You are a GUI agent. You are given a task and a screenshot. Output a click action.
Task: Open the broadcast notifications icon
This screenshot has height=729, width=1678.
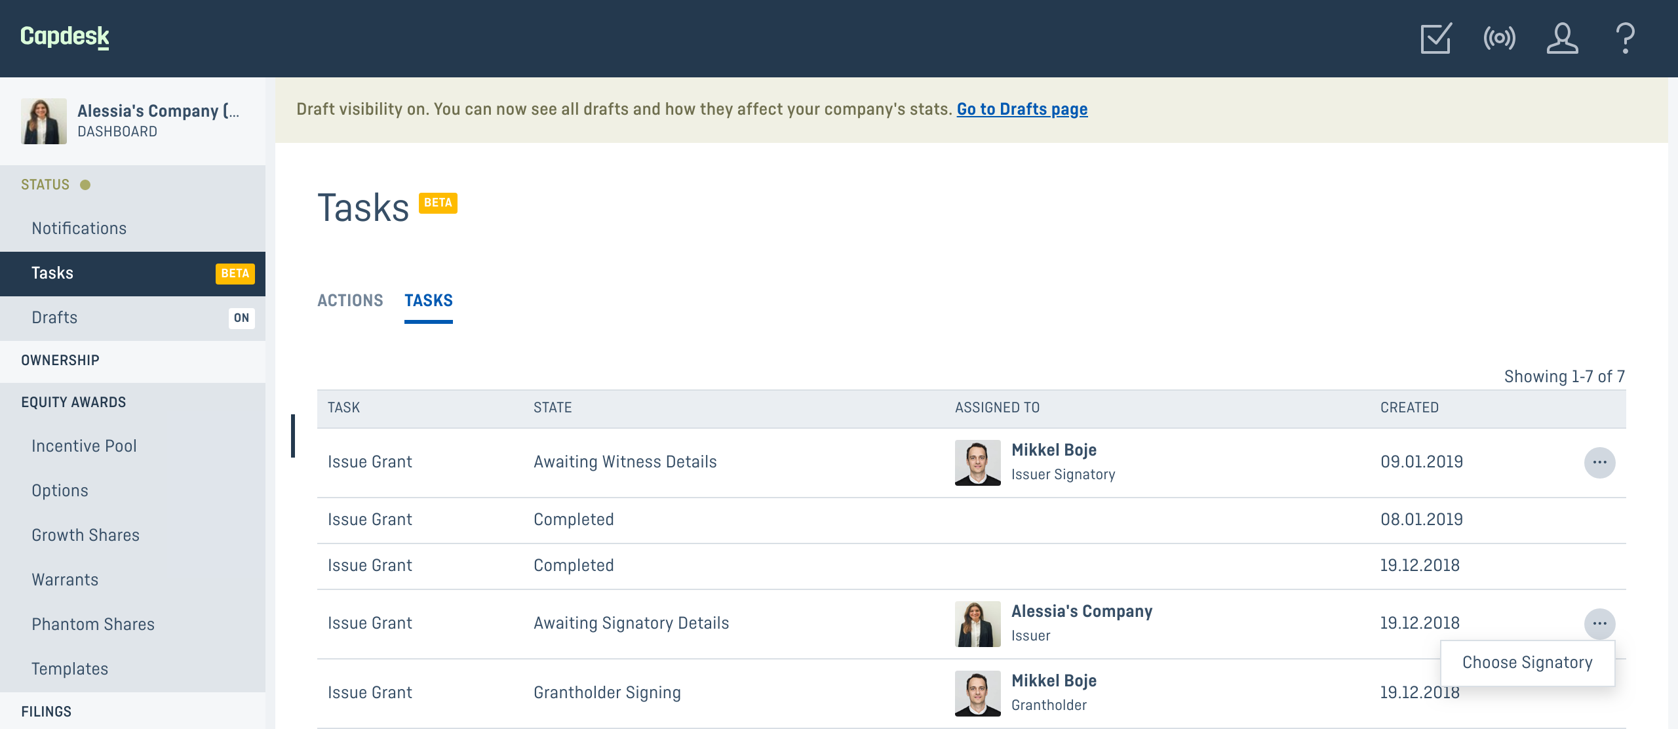click(x=1499, y=38)
